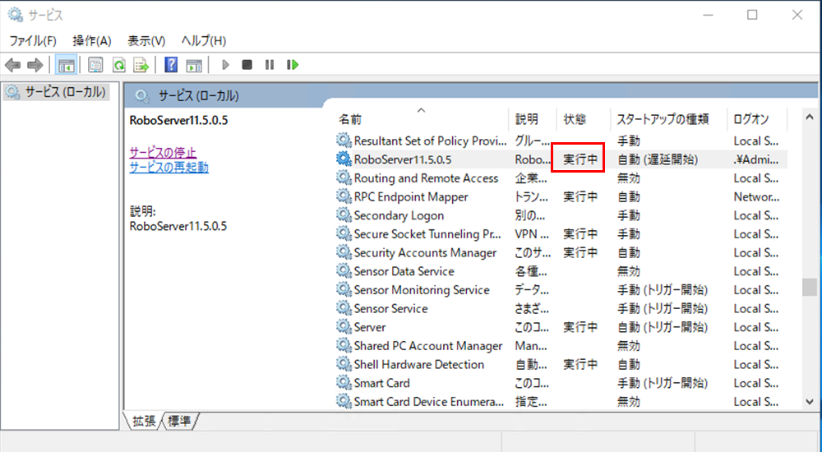The image size is (822, 452).
Task: Click the Export List toolbar icon
Action: (141, 65)
